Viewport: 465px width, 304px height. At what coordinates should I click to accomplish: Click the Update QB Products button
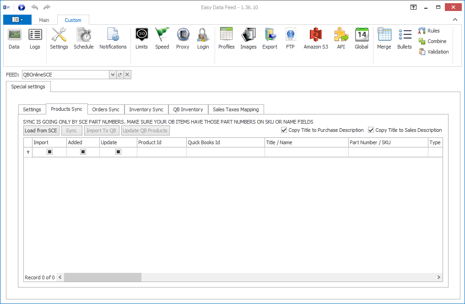point(145,130)
